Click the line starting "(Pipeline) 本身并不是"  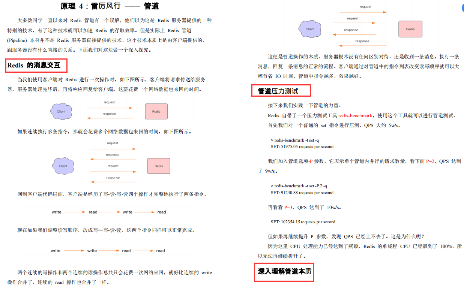[106, 40]
